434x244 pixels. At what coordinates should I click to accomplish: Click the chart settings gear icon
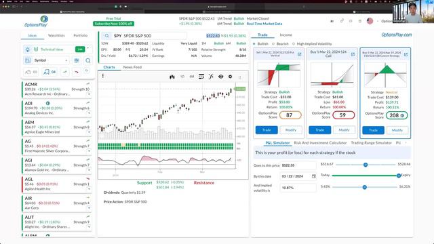pos(230,77)
